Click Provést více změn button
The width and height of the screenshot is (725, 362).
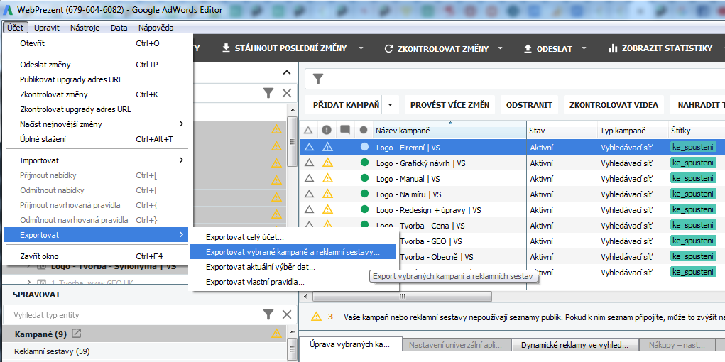click(x=450, y=105)
